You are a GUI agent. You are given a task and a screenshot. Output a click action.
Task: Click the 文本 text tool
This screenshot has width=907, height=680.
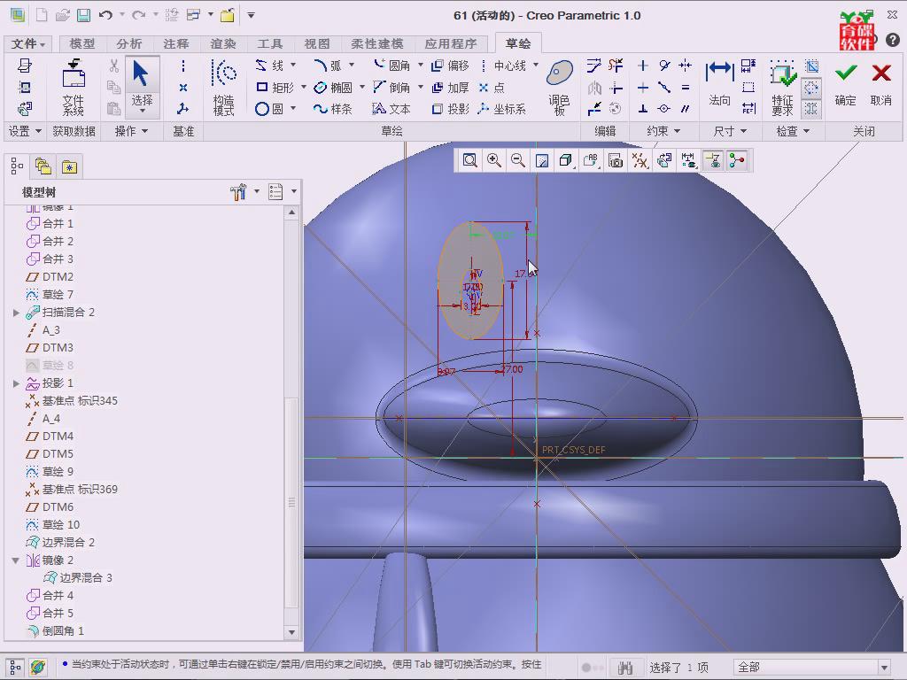pos(391,109)
